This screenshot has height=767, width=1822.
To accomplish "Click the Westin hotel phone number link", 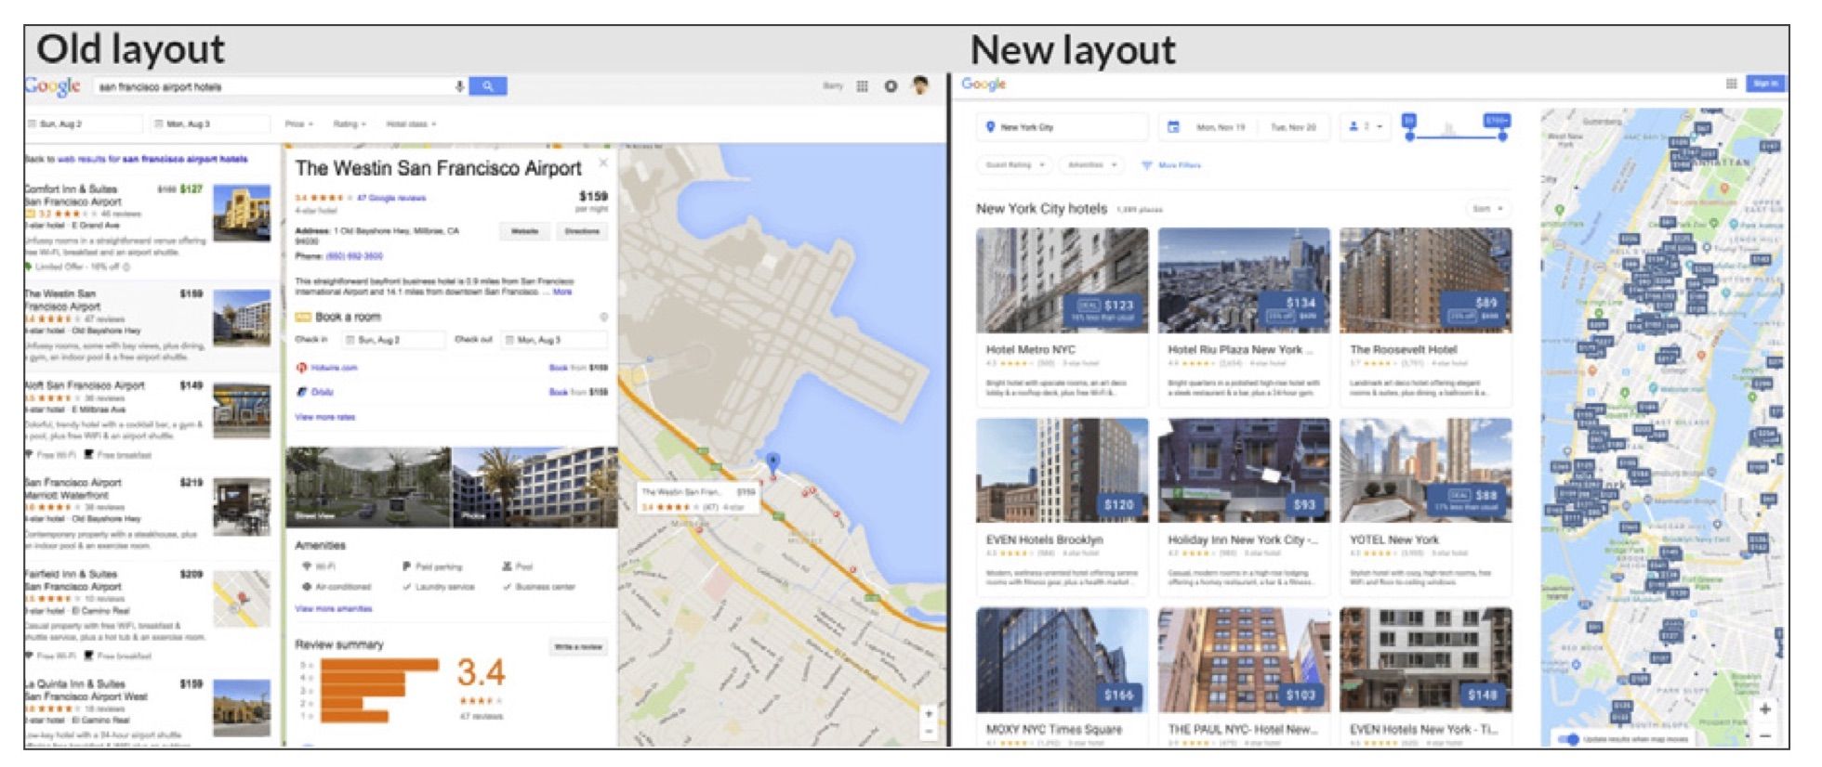I will (x=352, y=255).
